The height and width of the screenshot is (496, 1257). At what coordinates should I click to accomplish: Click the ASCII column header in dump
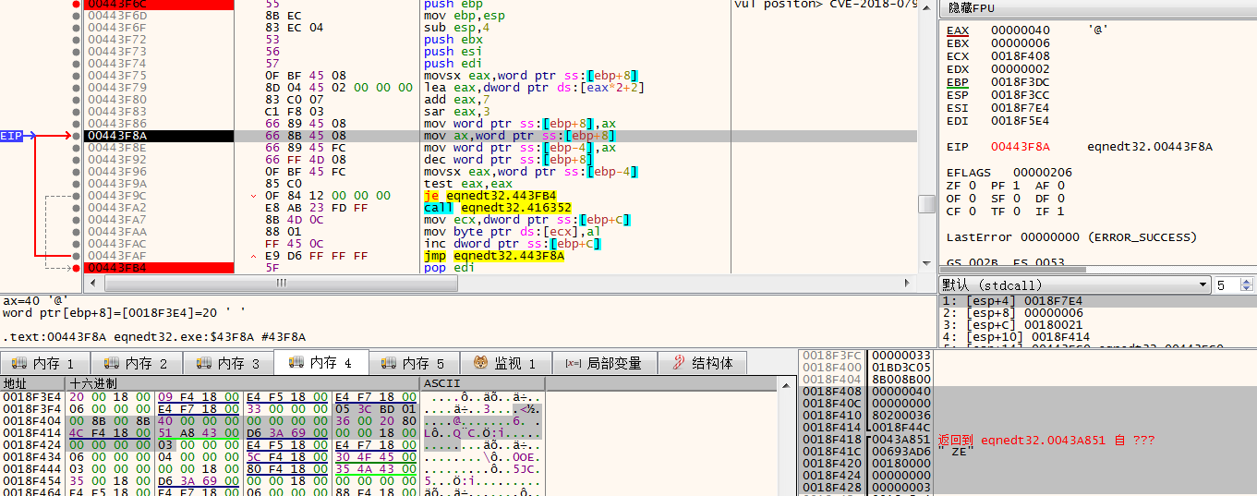pyautogui.click(x=482, y=383)
